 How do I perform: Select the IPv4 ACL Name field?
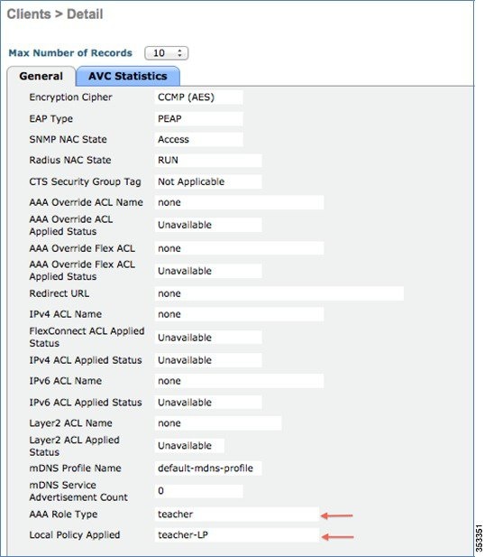point(239,314)
